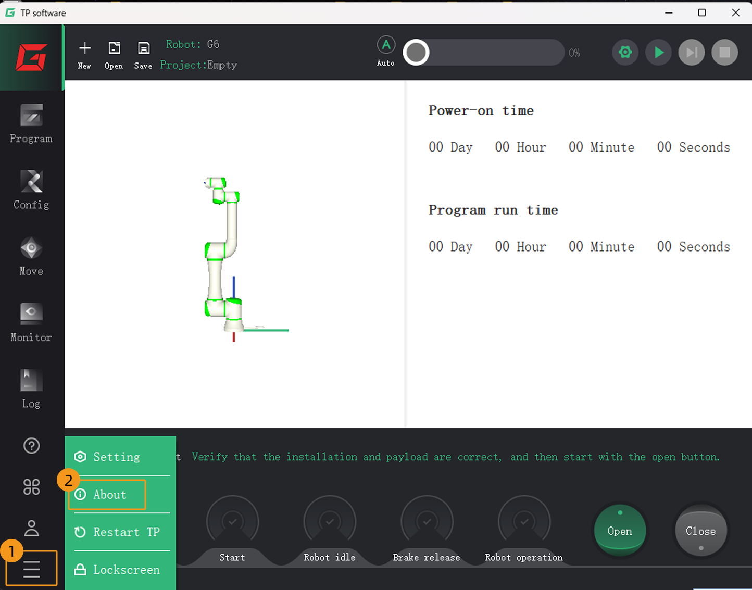The image size is (752, 590).
Task: Choose Setting from the popup menu
Action: tap(120, 457)
